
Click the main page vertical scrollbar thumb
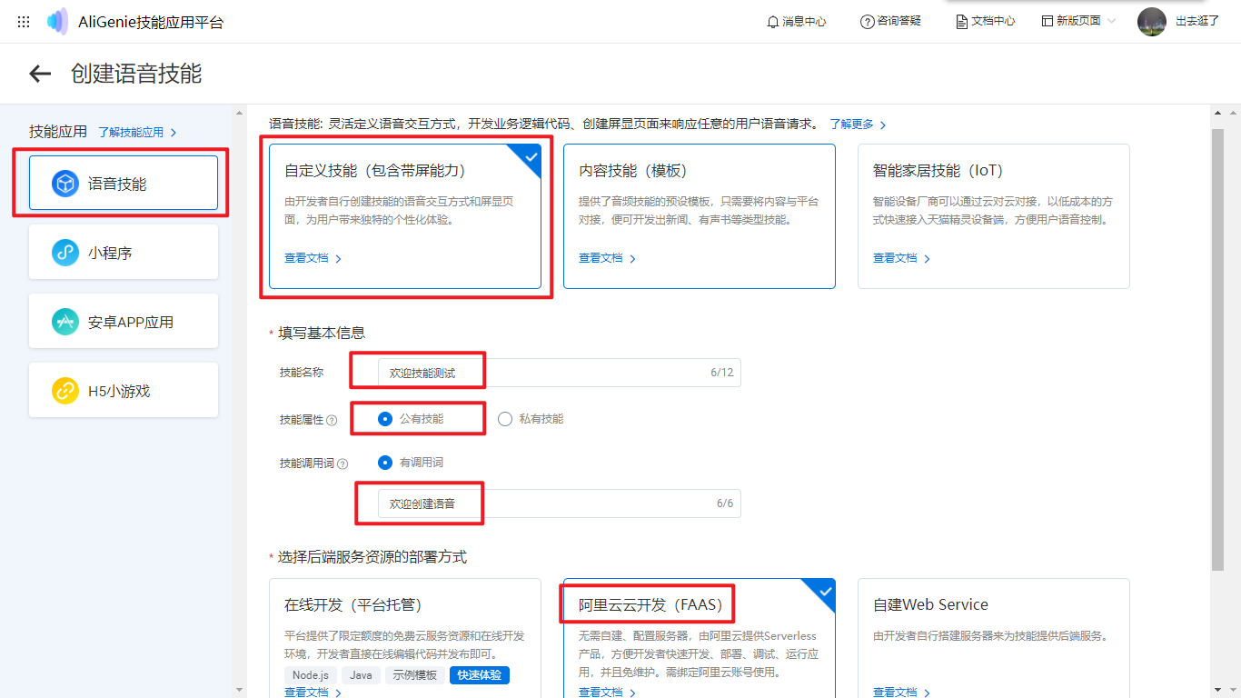click(1217, 350)
